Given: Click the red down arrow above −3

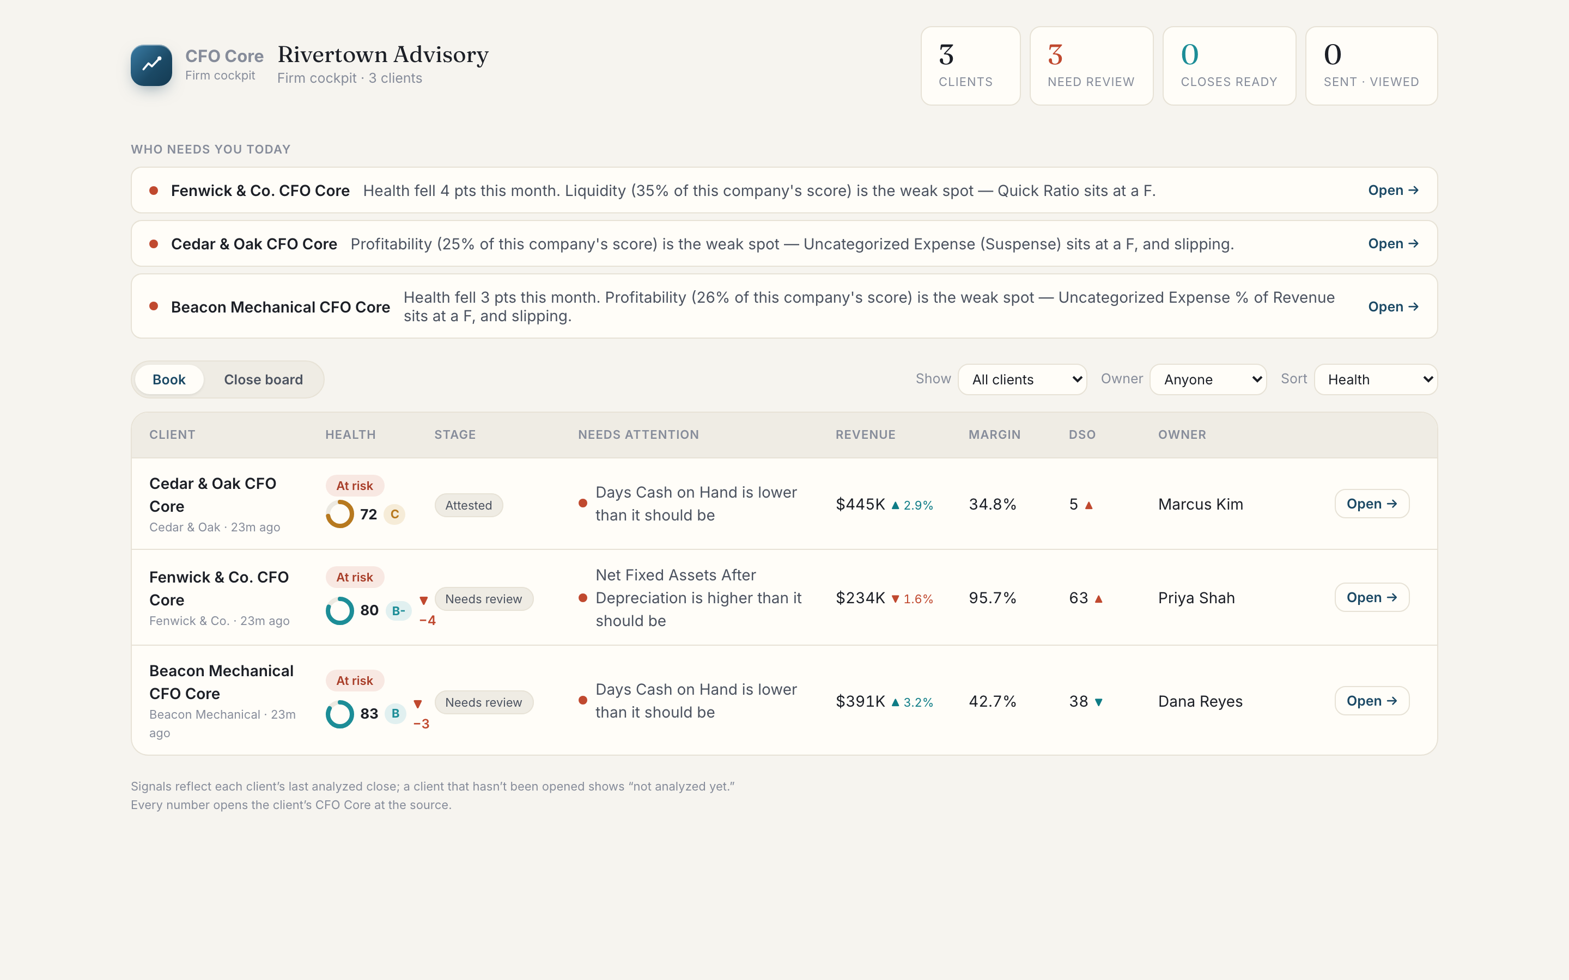Looking at the screenshot, I should coord(417,704).
